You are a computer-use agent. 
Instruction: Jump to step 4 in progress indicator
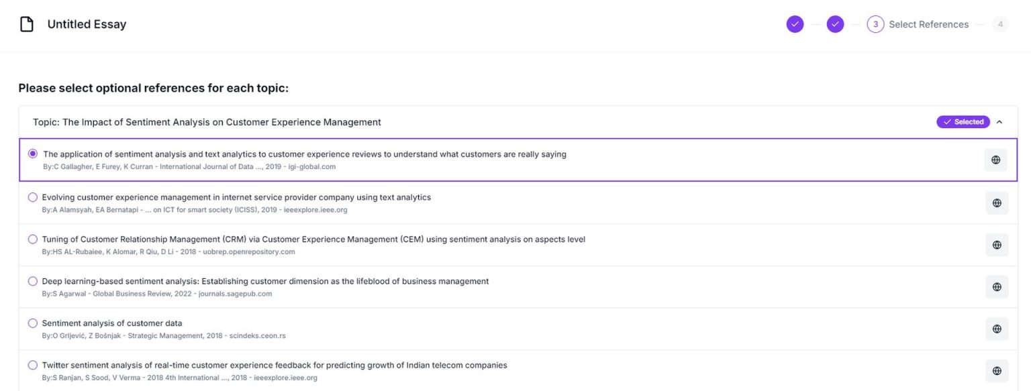[x=1000, y=25]
